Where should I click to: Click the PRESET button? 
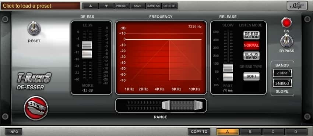tap(122, 6)
